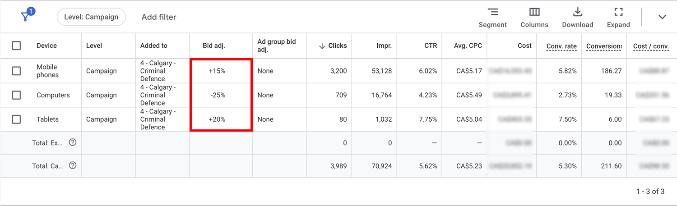Image resolution: width=677 pixels, height=206 pixels.
Task: Click the down arrow sort icon by Clicks
Action: pos(322,46)
